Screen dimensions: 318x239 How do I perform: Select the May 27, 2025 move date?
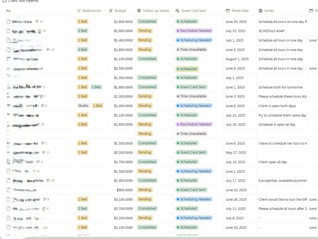(236, 153)
